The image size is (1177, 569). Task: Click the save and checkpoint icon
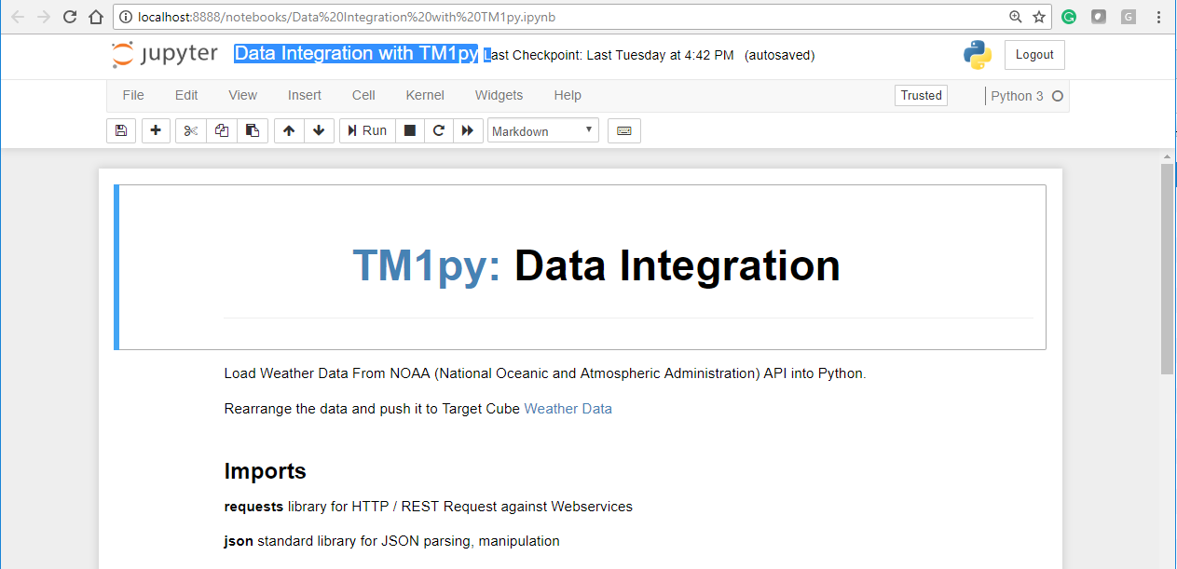[121, 131]
